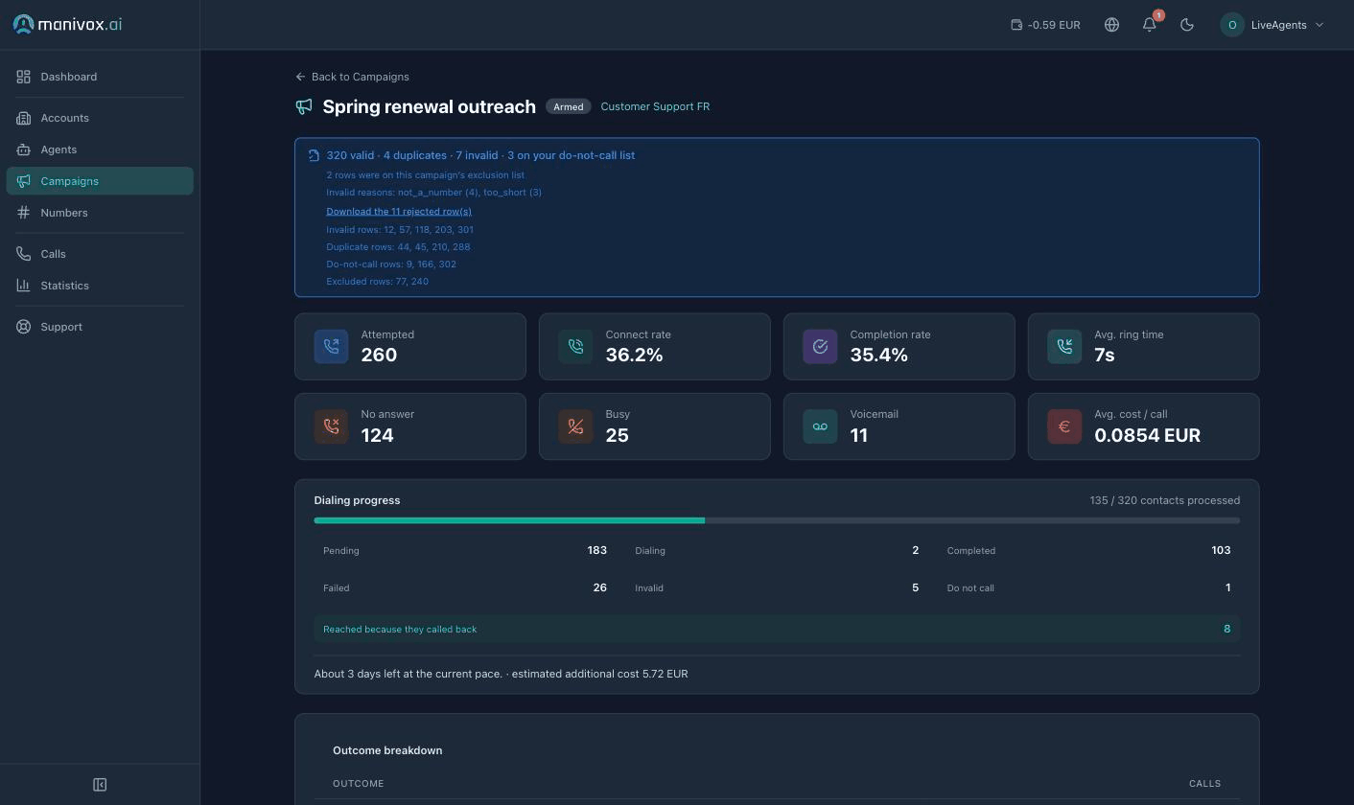Screen dimensions: 1354x805
Task: Open Agents in sidebar
Action: point(100,149)
